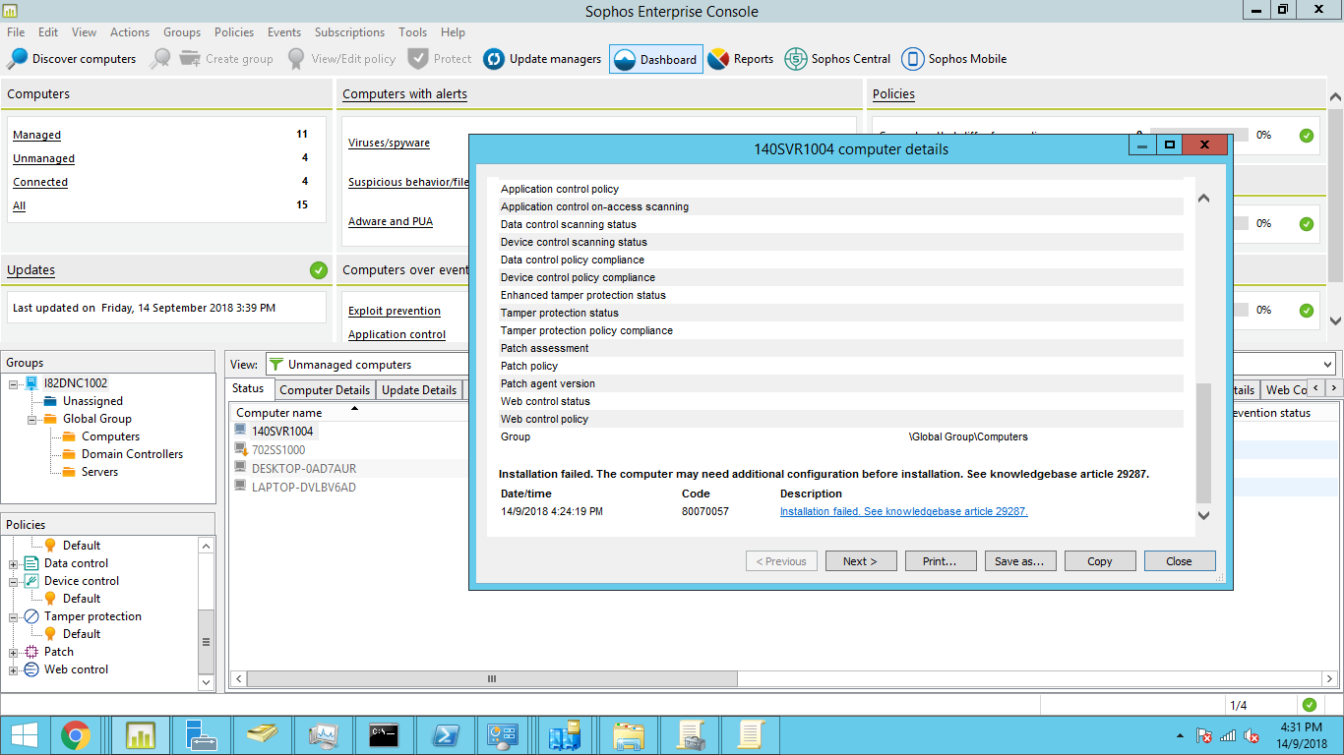
Task: Click the Print button
Action: [x=940, y=561]
